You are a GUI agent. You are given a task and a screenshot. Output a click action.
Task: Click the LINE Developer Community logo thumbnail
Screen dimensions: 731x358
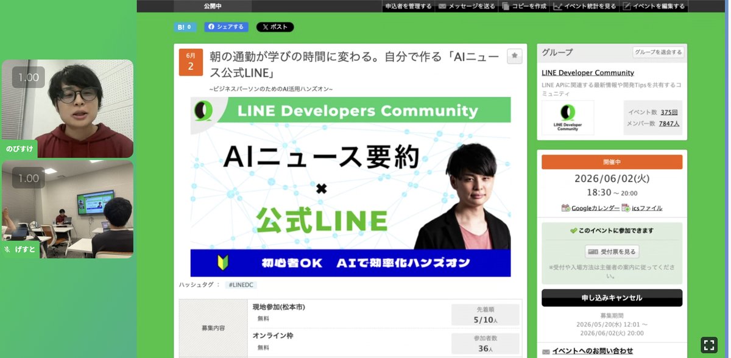pos(568,118)
